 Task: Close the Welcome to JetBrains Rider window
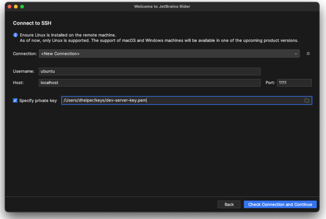click(9, 6)
